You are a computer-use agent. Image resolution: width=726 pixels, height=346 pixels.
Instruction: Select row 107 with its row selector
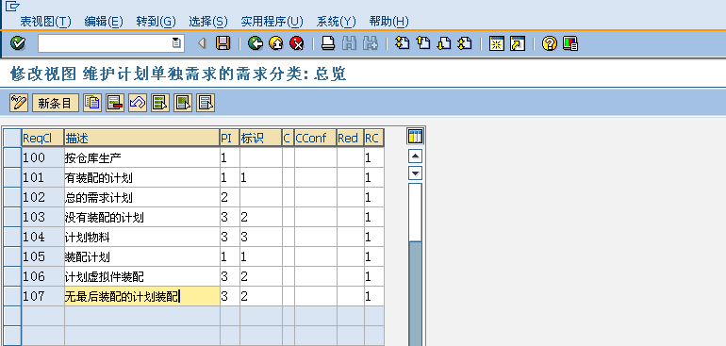click(12, 296)
